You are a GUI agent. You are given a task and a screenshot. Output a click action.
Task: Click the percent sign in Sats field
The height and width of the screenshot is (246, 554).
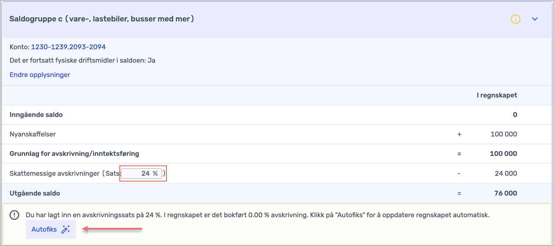(155, 173)
